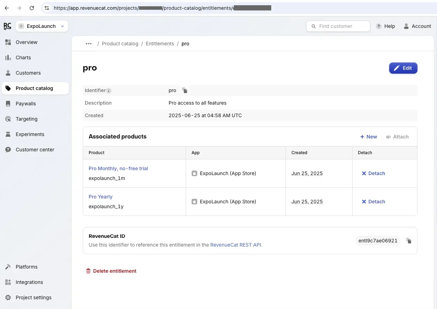Click the Experiments flask icon
Image resolution: width=437 pixels, height=309 pixels.
pos(8,134)
